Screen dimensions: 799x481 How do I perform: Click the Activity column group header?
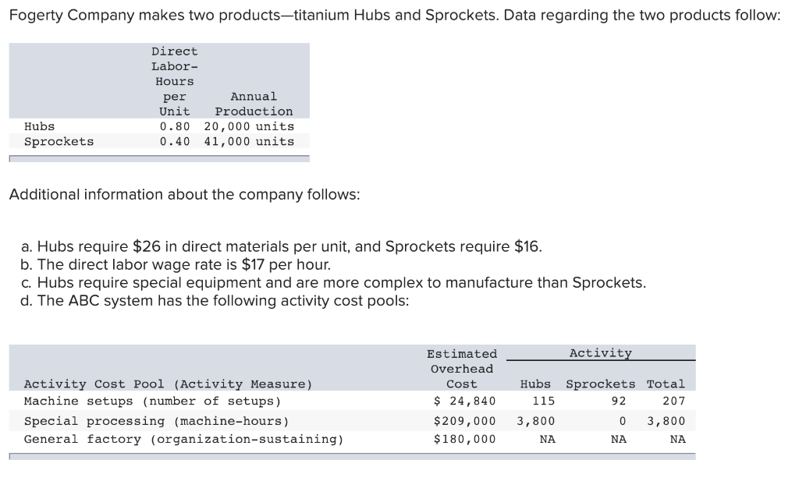click(x=600, y=353)
